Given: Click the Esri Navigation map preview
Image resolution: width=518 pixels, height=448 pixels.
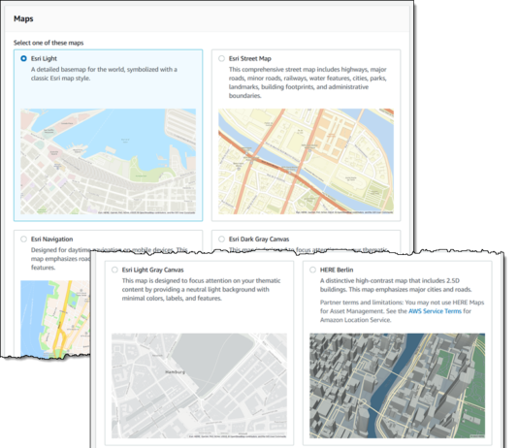Looking at the screenshot, I should [x=55, y=319].
